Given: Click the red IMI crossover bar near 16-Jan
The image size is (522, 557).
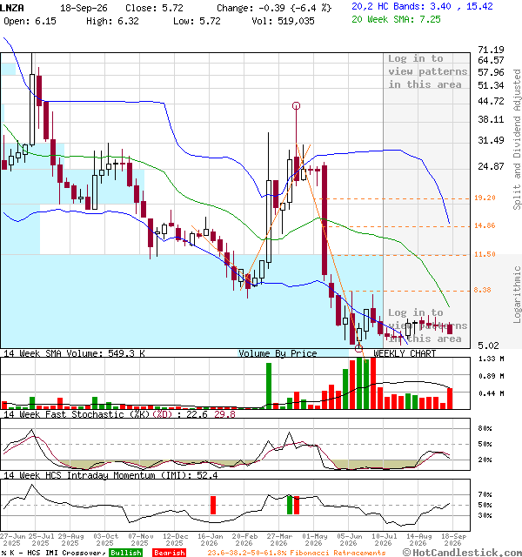Looking at the screenshot, I should [x=213, y=505].
